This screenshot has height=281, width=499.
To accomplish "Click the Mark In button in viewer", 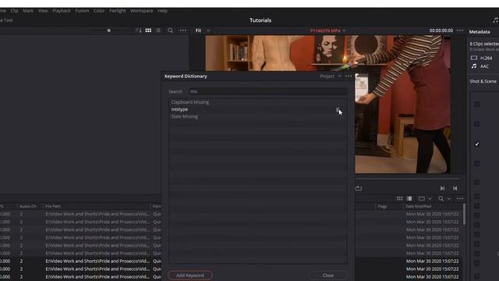I will (x=442, y=188).
